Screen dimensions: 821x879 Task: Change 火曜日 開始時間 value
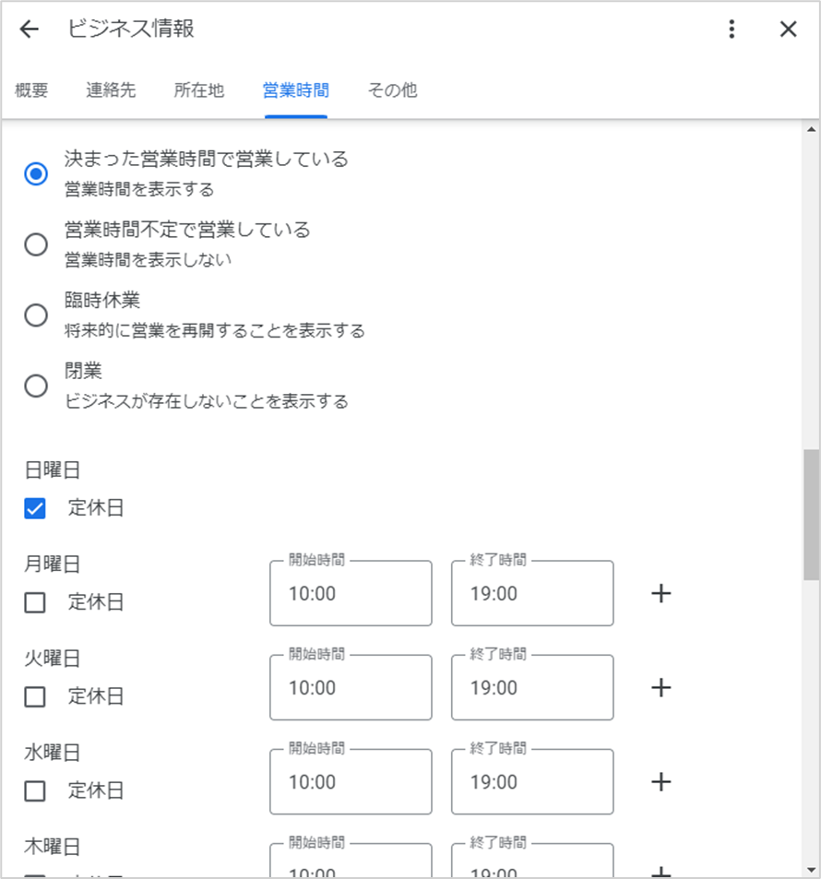click(x=351, y=687)
